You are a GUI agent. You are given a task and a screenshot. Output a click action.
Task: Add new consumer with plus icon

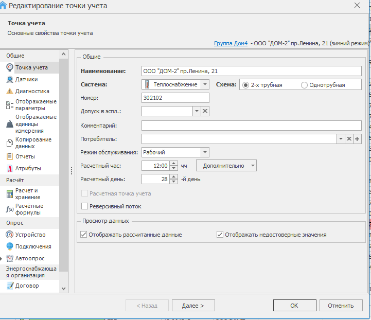[x=357, y=139]
